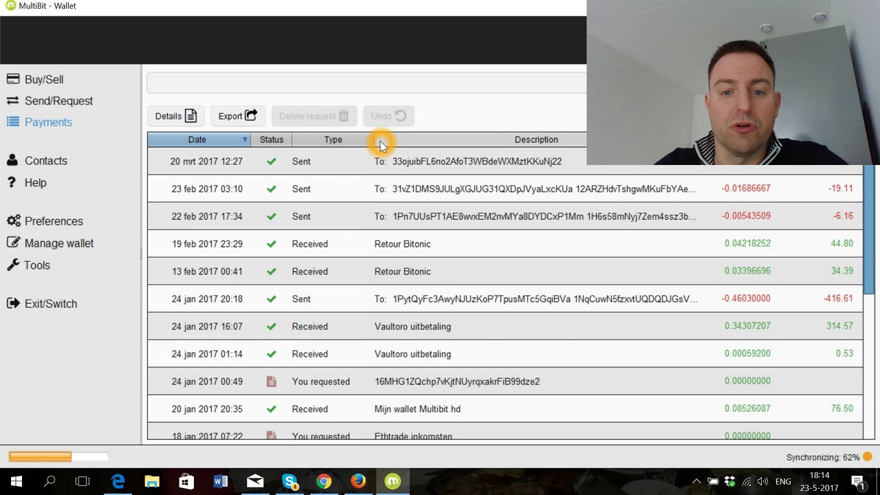Open Firefox from the taskbar
880x495 pixels.
(358, 481)
